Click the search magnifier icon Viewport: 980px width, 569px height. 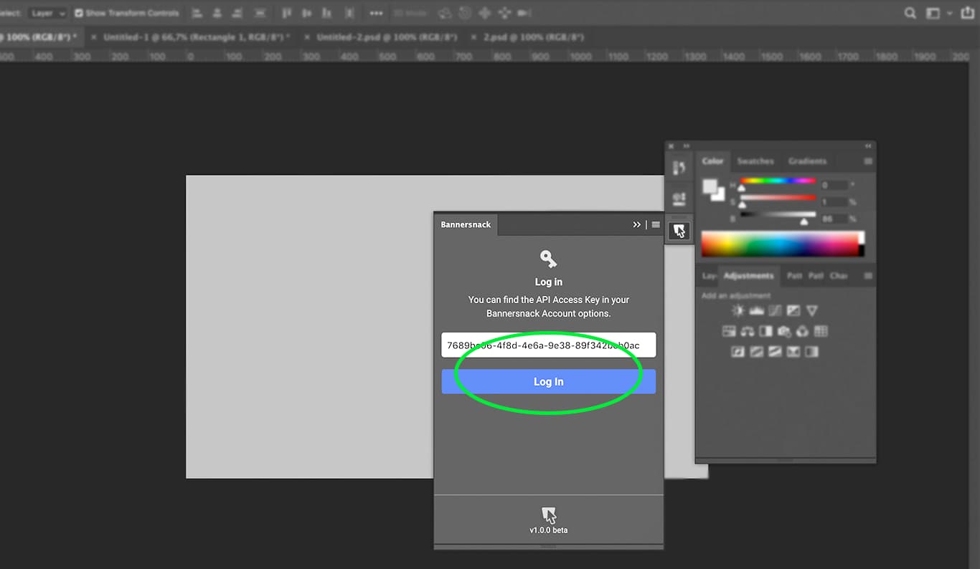point(910,13)
